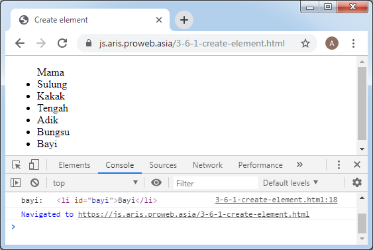Viewport: 373px width, 250px height.
Task: Show more DevTools tabs via chevrons
Action: [299, 164]
